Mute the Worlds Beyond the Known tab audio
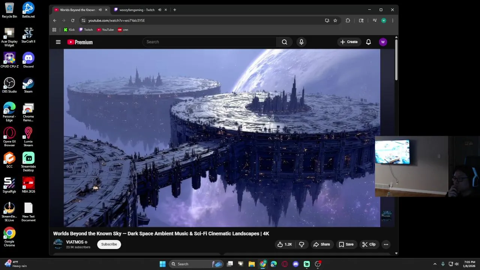 click(x=100, y=10)
